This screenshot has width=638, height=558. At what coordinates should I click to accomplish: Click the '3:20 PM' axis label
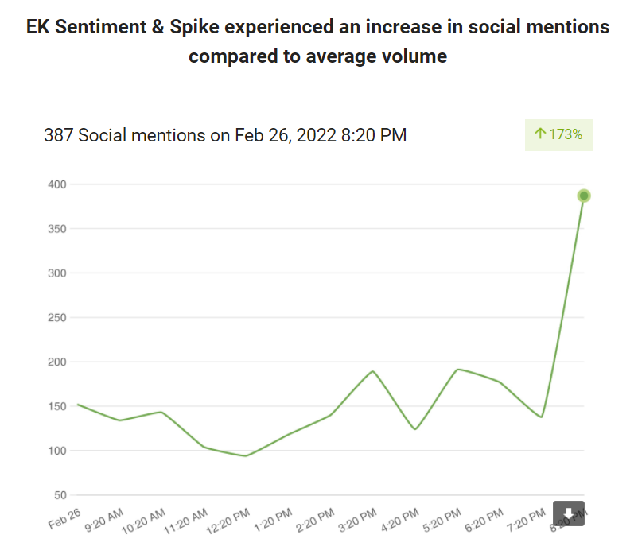pyautogui.click(x=358, y=519)
